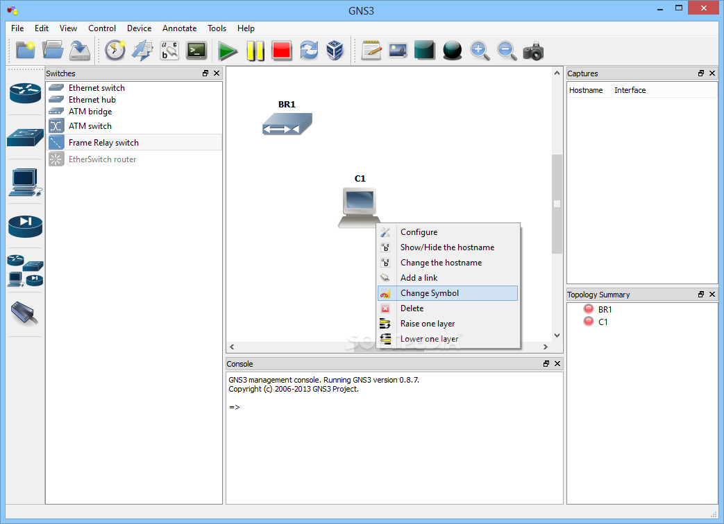Screen dimensions: 724x524
Task: Click the New blank project toolbar icon
Action: click(26, 50)
